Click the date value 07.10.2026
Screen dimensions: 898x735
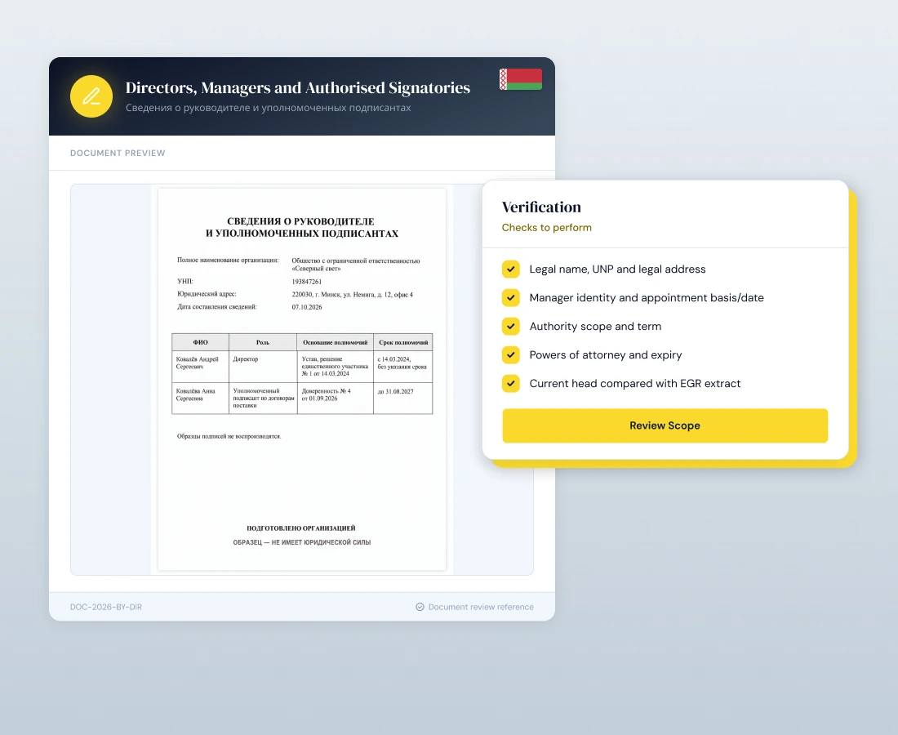[x=307, y=307]
